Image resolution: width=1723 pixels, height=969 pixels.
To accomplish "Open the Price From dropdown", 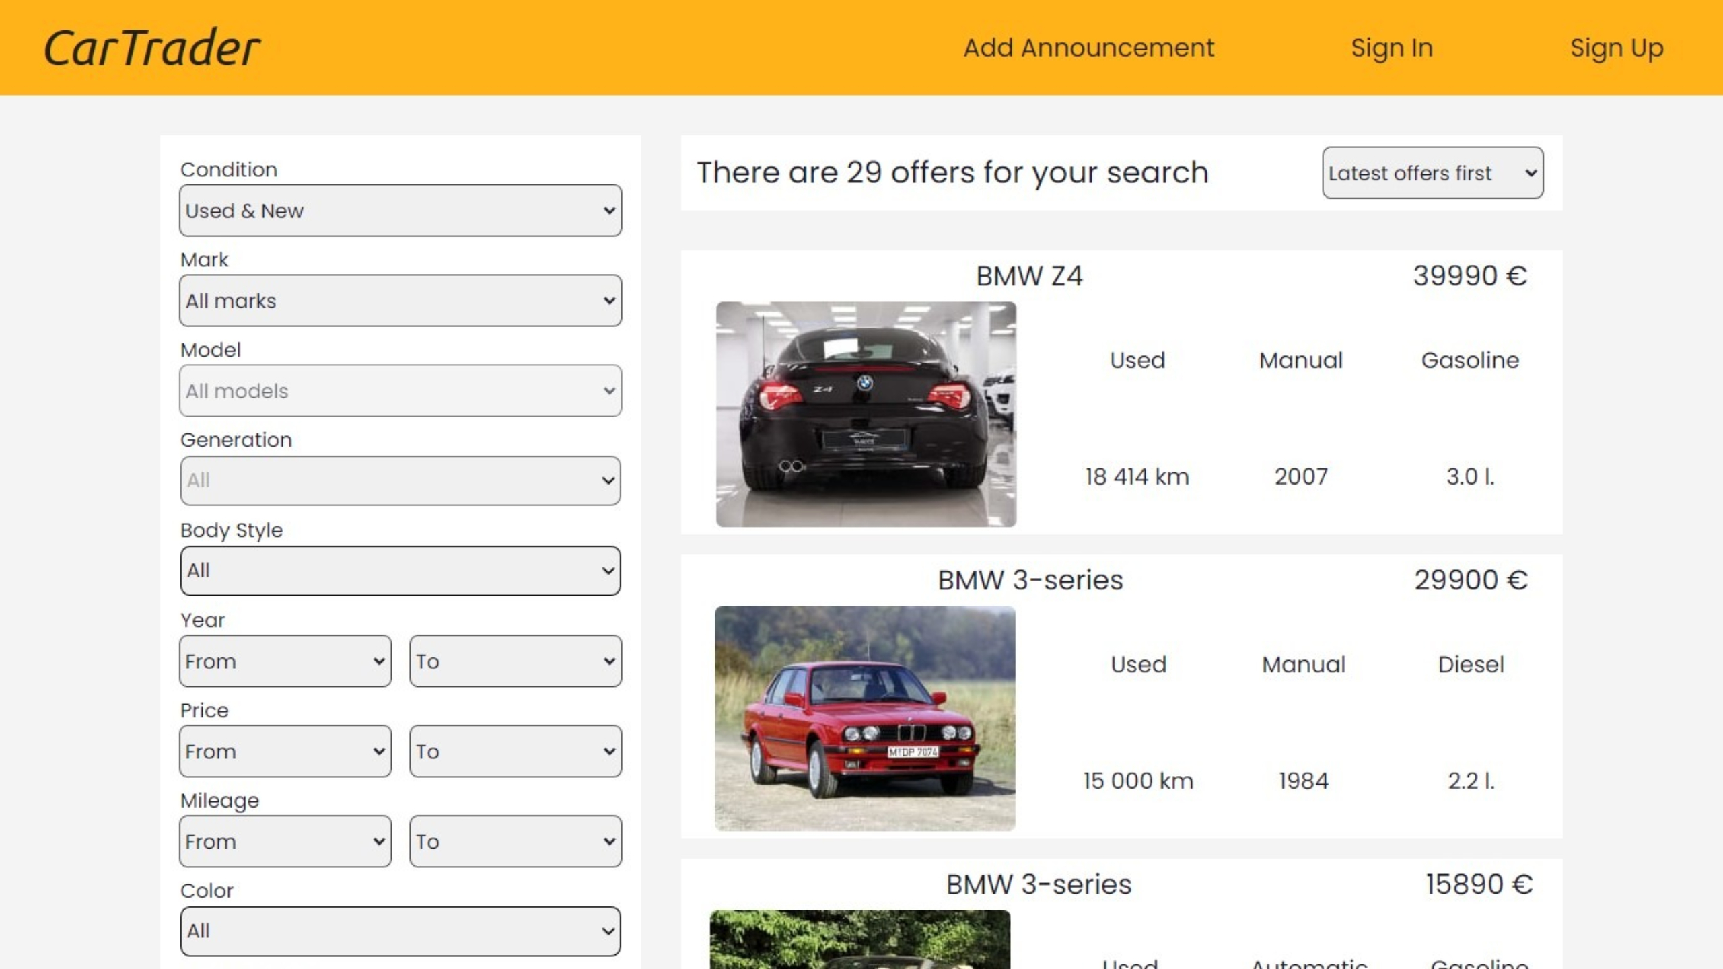I will (x=285, y=751).
